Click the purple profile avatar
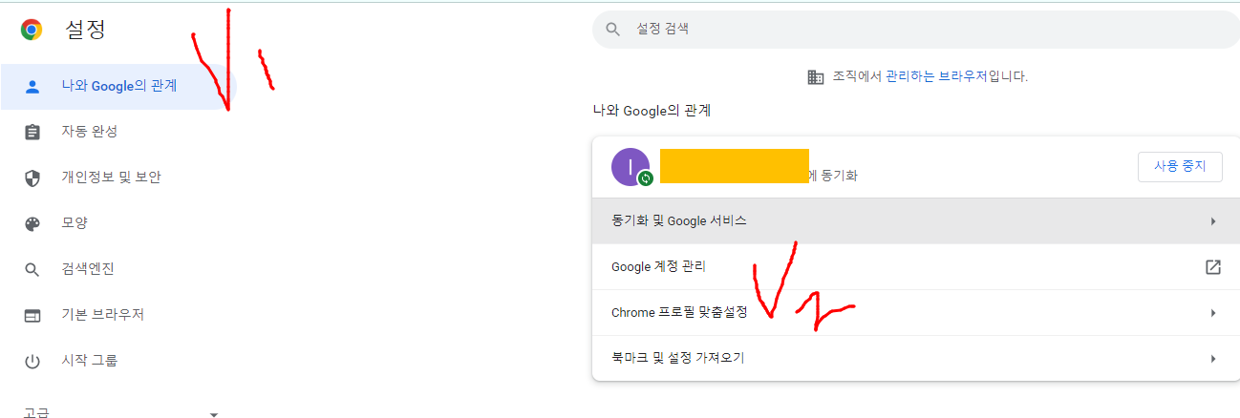The height and width of the screenshot is (418, 1240). [x=631, y=167]
